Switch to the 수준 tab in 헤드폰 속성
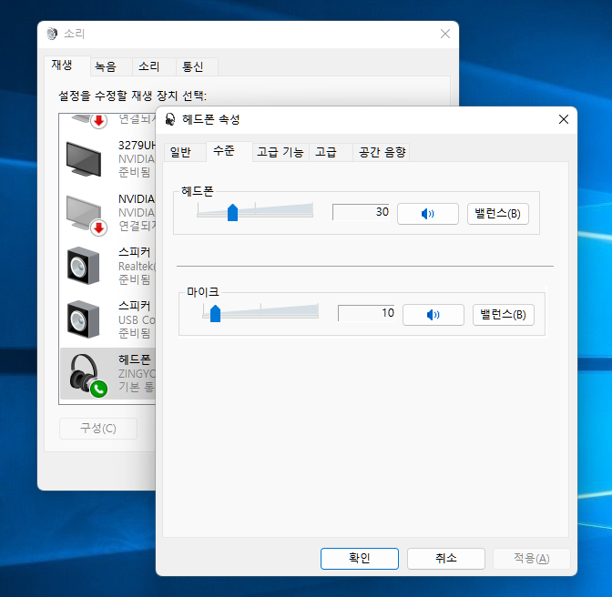Screen dimensions: 612x597 coord(229,151)
